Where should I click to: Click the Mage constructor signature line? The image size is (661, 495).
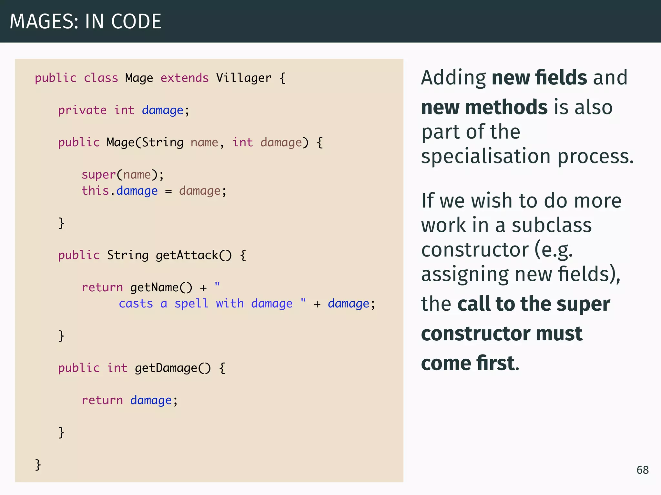(190, 142)
